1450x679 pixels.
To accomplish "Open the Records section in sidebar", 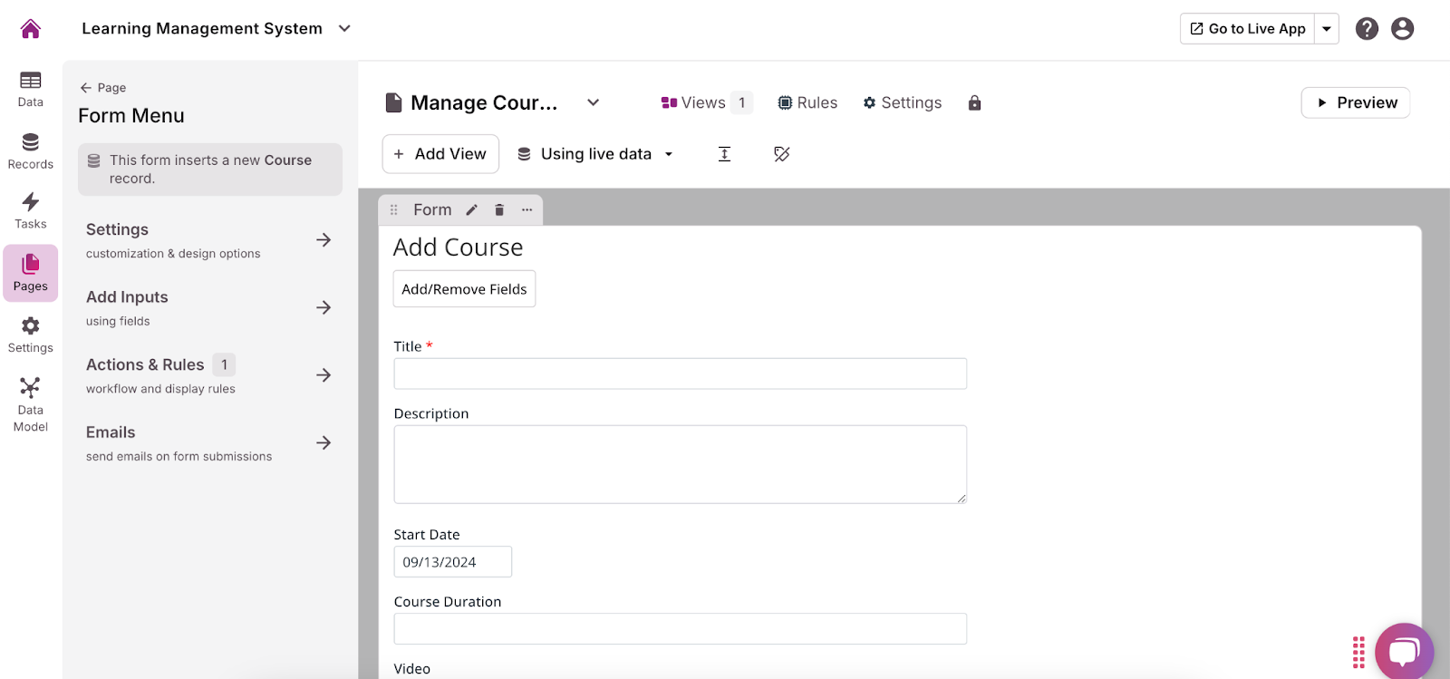I will [31, 151].
